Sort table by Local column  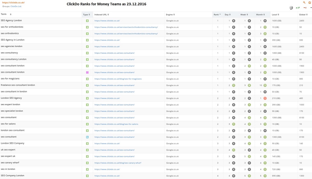click(x=275, y=15)
